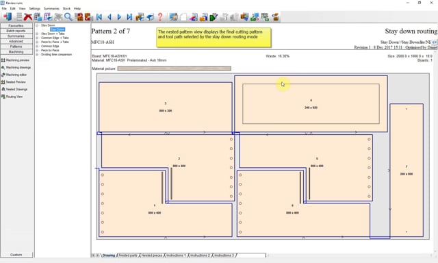Click part 7 in the nested pattern
Screen dimensions: 438x263
pyautogui.click(x=407, y=171)
